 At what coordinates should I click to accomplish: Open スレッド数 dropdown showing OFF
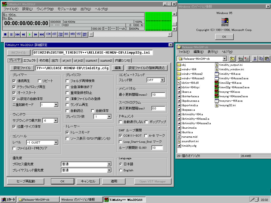pos(162,80)
